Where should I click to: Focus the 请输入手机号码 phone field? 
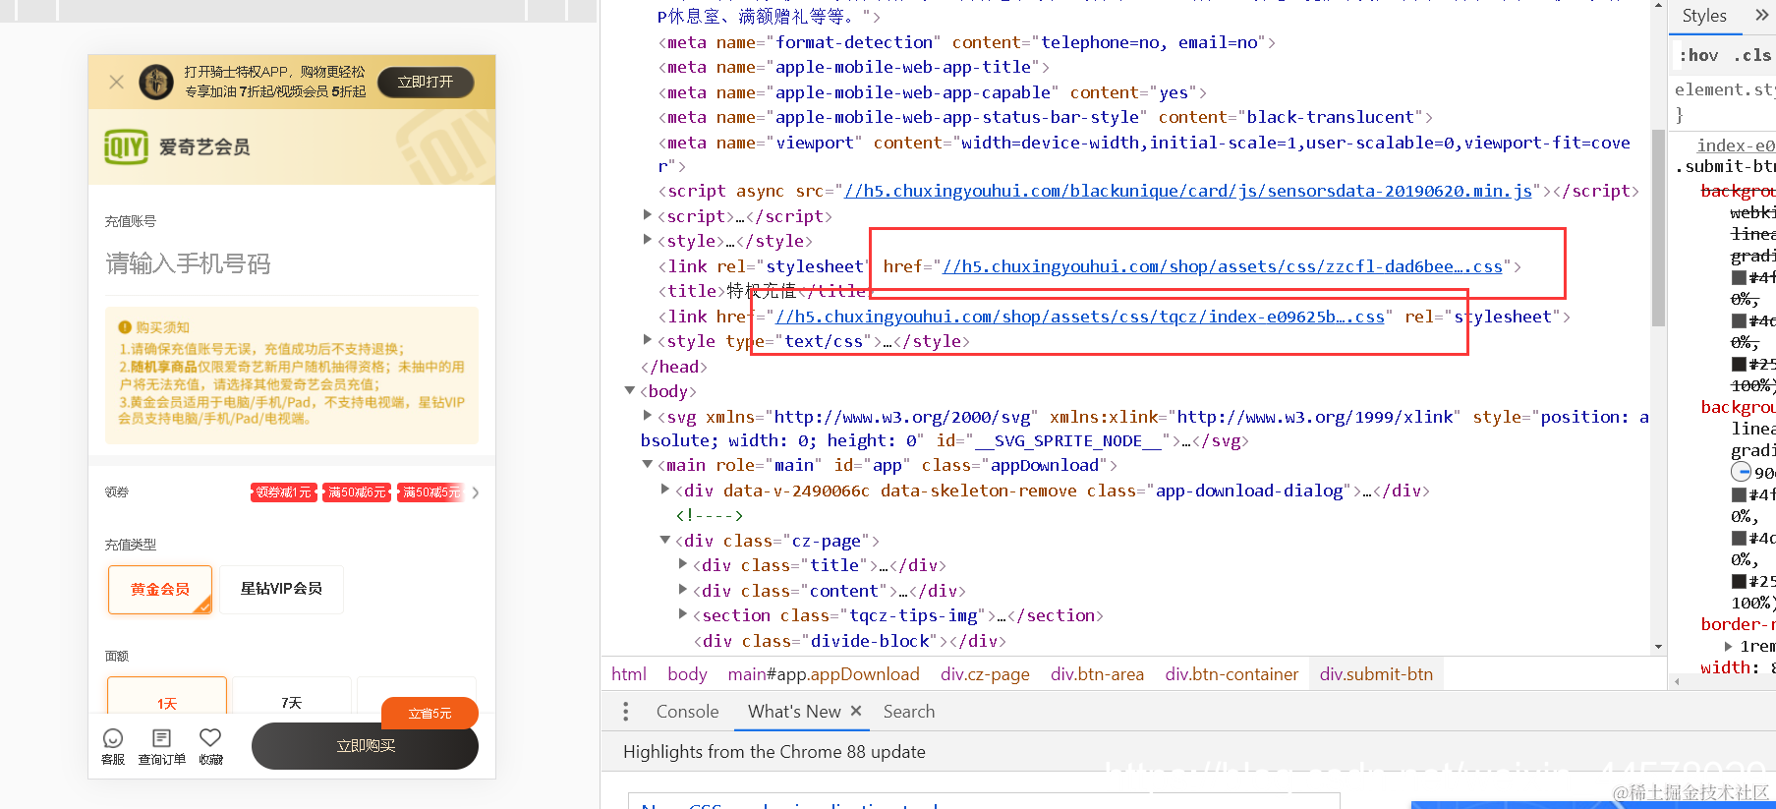(x=292, y=263)
